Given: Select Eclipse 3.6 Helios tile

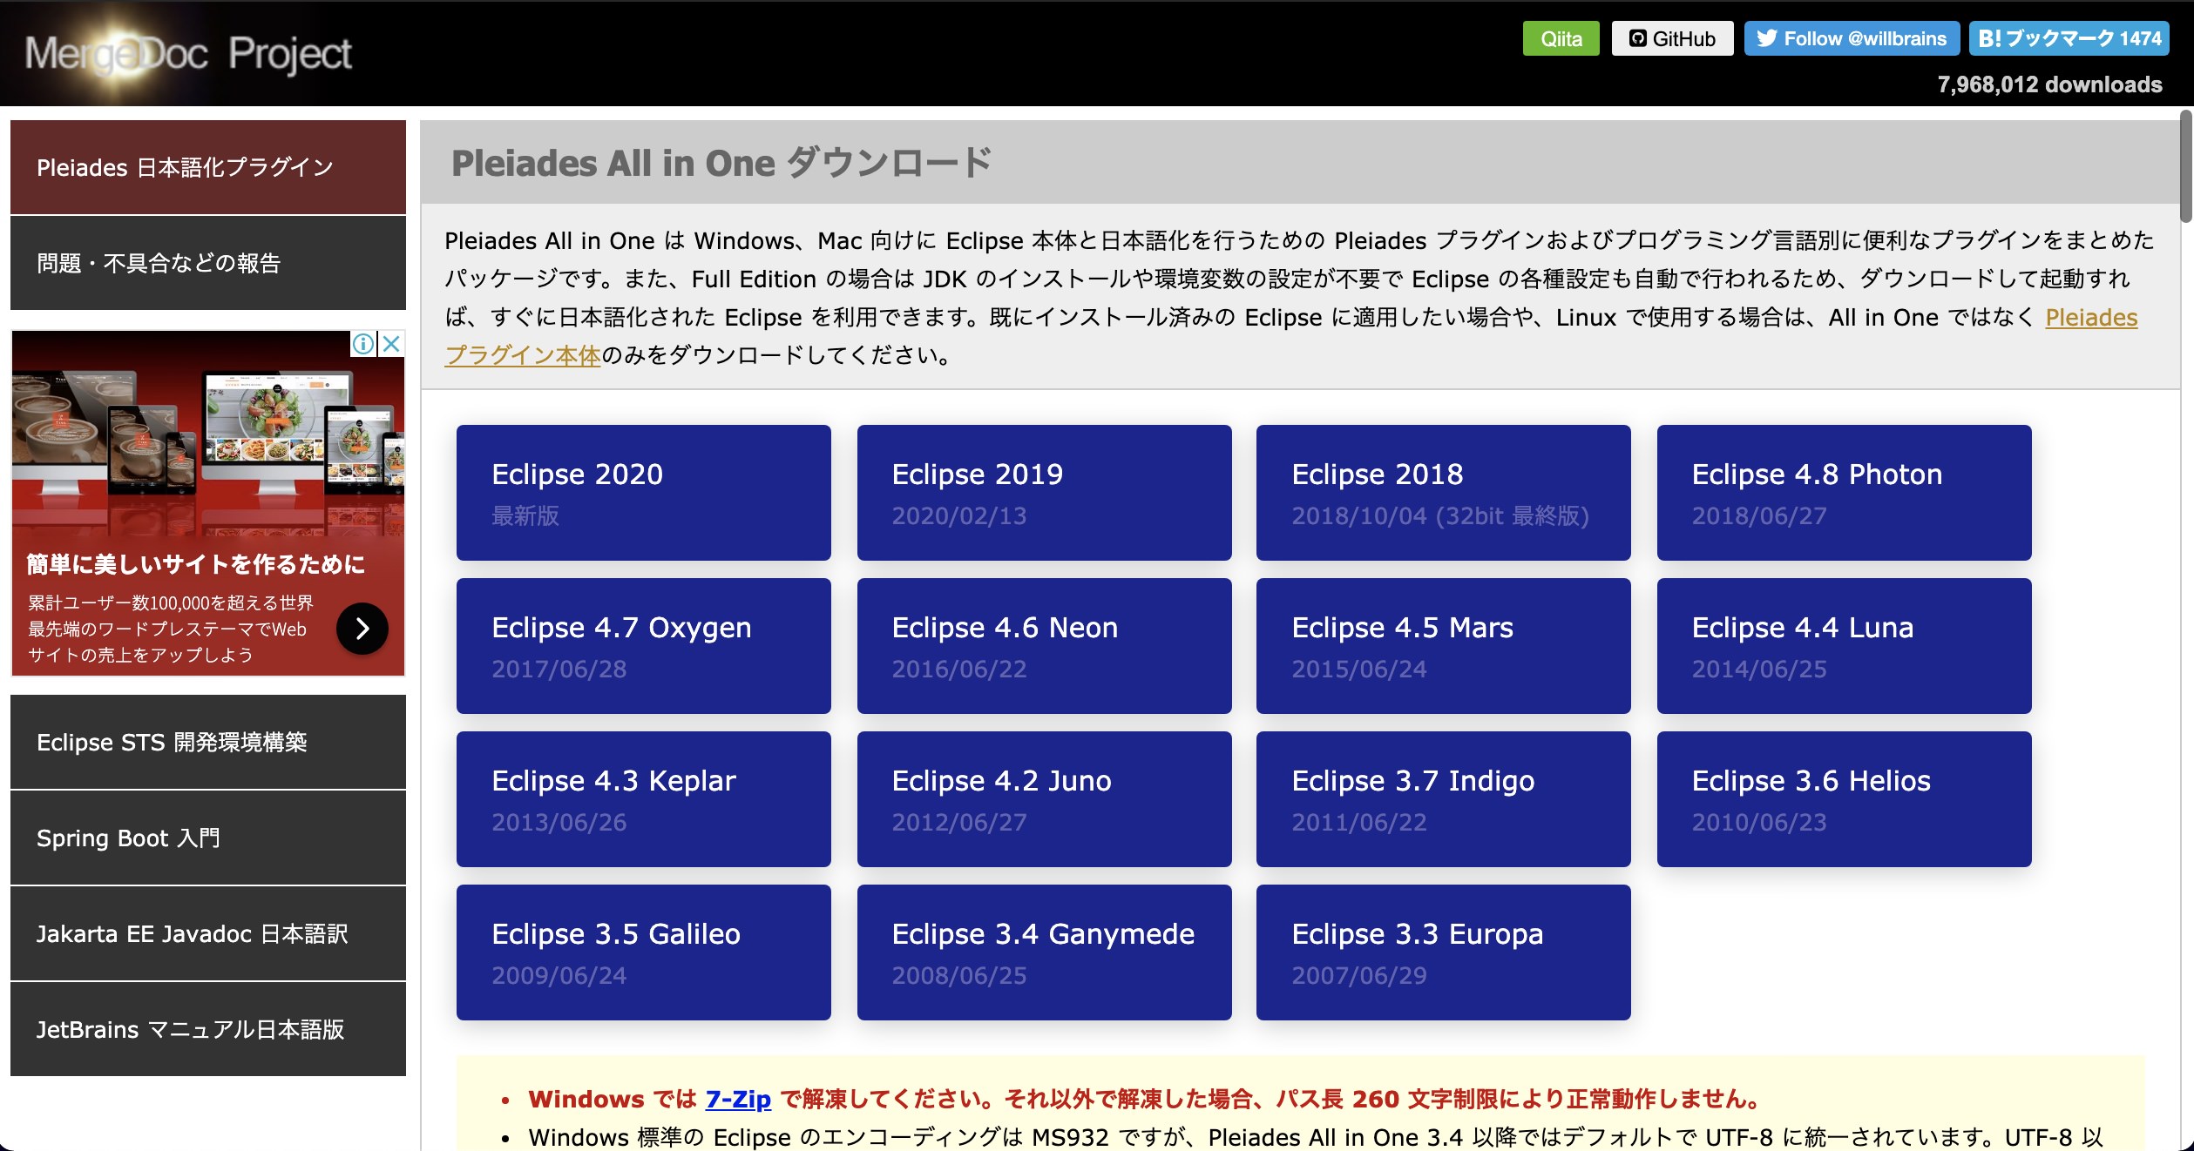Looking at the screenshot, I should [1845, 799].
